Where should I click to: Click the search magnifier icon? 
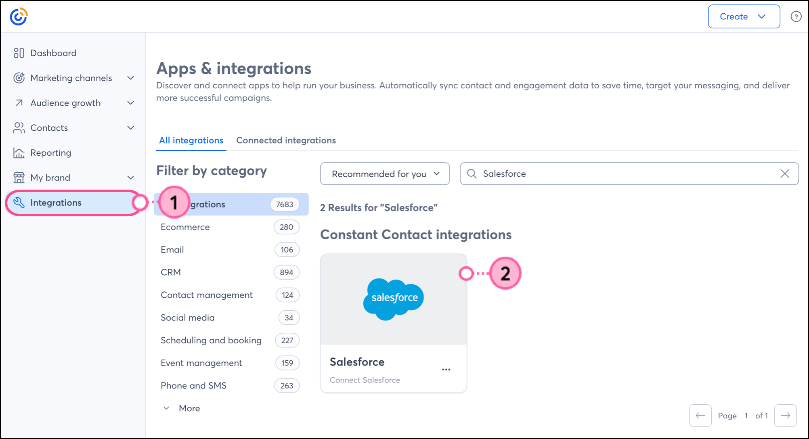point(472,174)
